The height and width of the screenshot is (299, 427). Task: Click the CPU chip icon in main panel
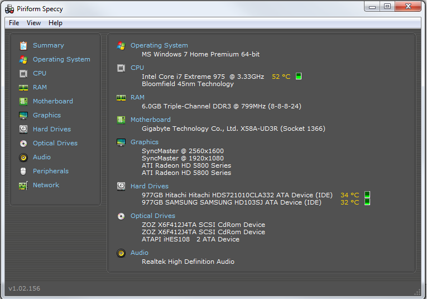point(121,68)
